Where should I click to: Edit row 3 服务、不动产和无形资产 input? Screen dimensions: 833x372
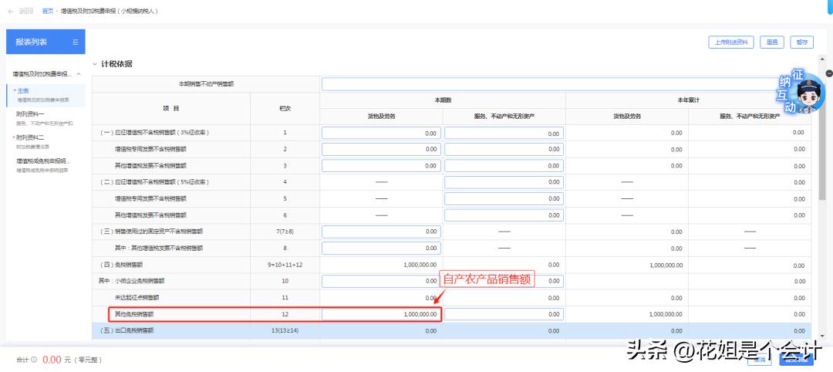504,166
